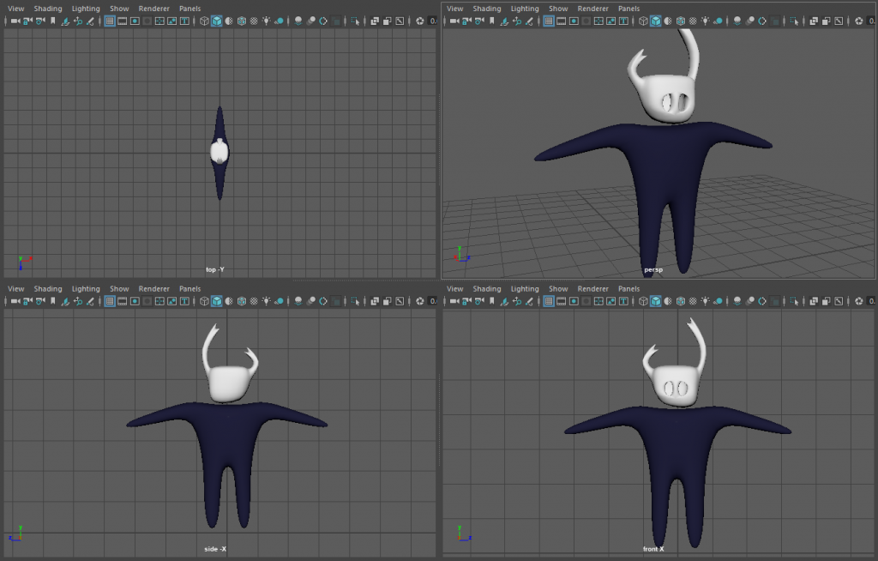Click Lock Camera icon in front view panel
Viewport: 878px width, 561px height.
467,301
